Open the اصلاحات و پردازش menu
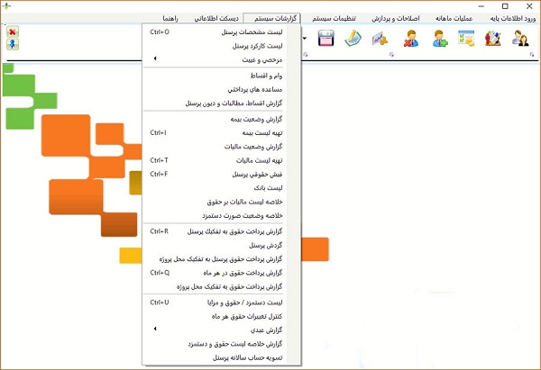The height and width of the screenshot is (370, 541). pyautogui.click(x=396, y=18)
